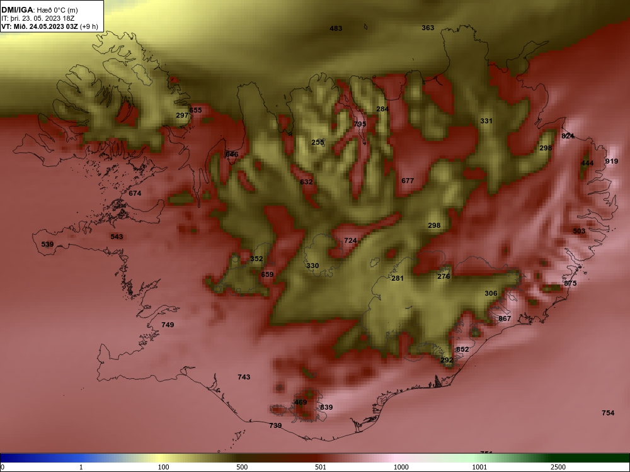Click the legend label 2500
This screenshot has width=630, height=472.
pos(558,467)
